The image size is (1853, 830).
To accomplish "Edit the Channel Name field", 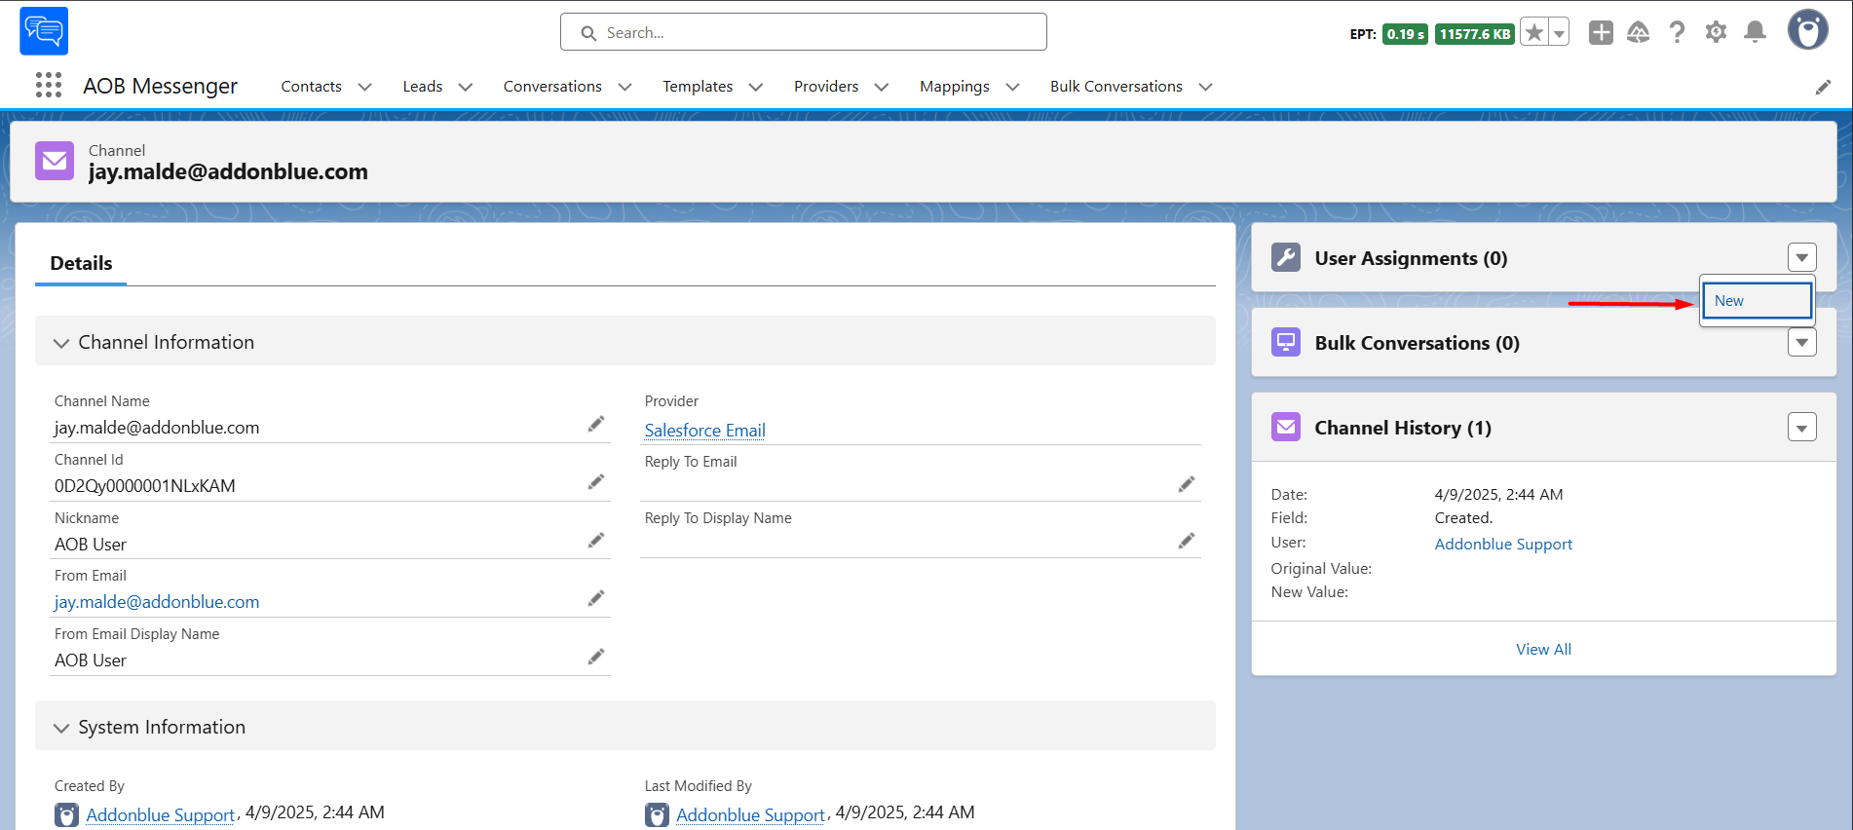I will 596,424.
